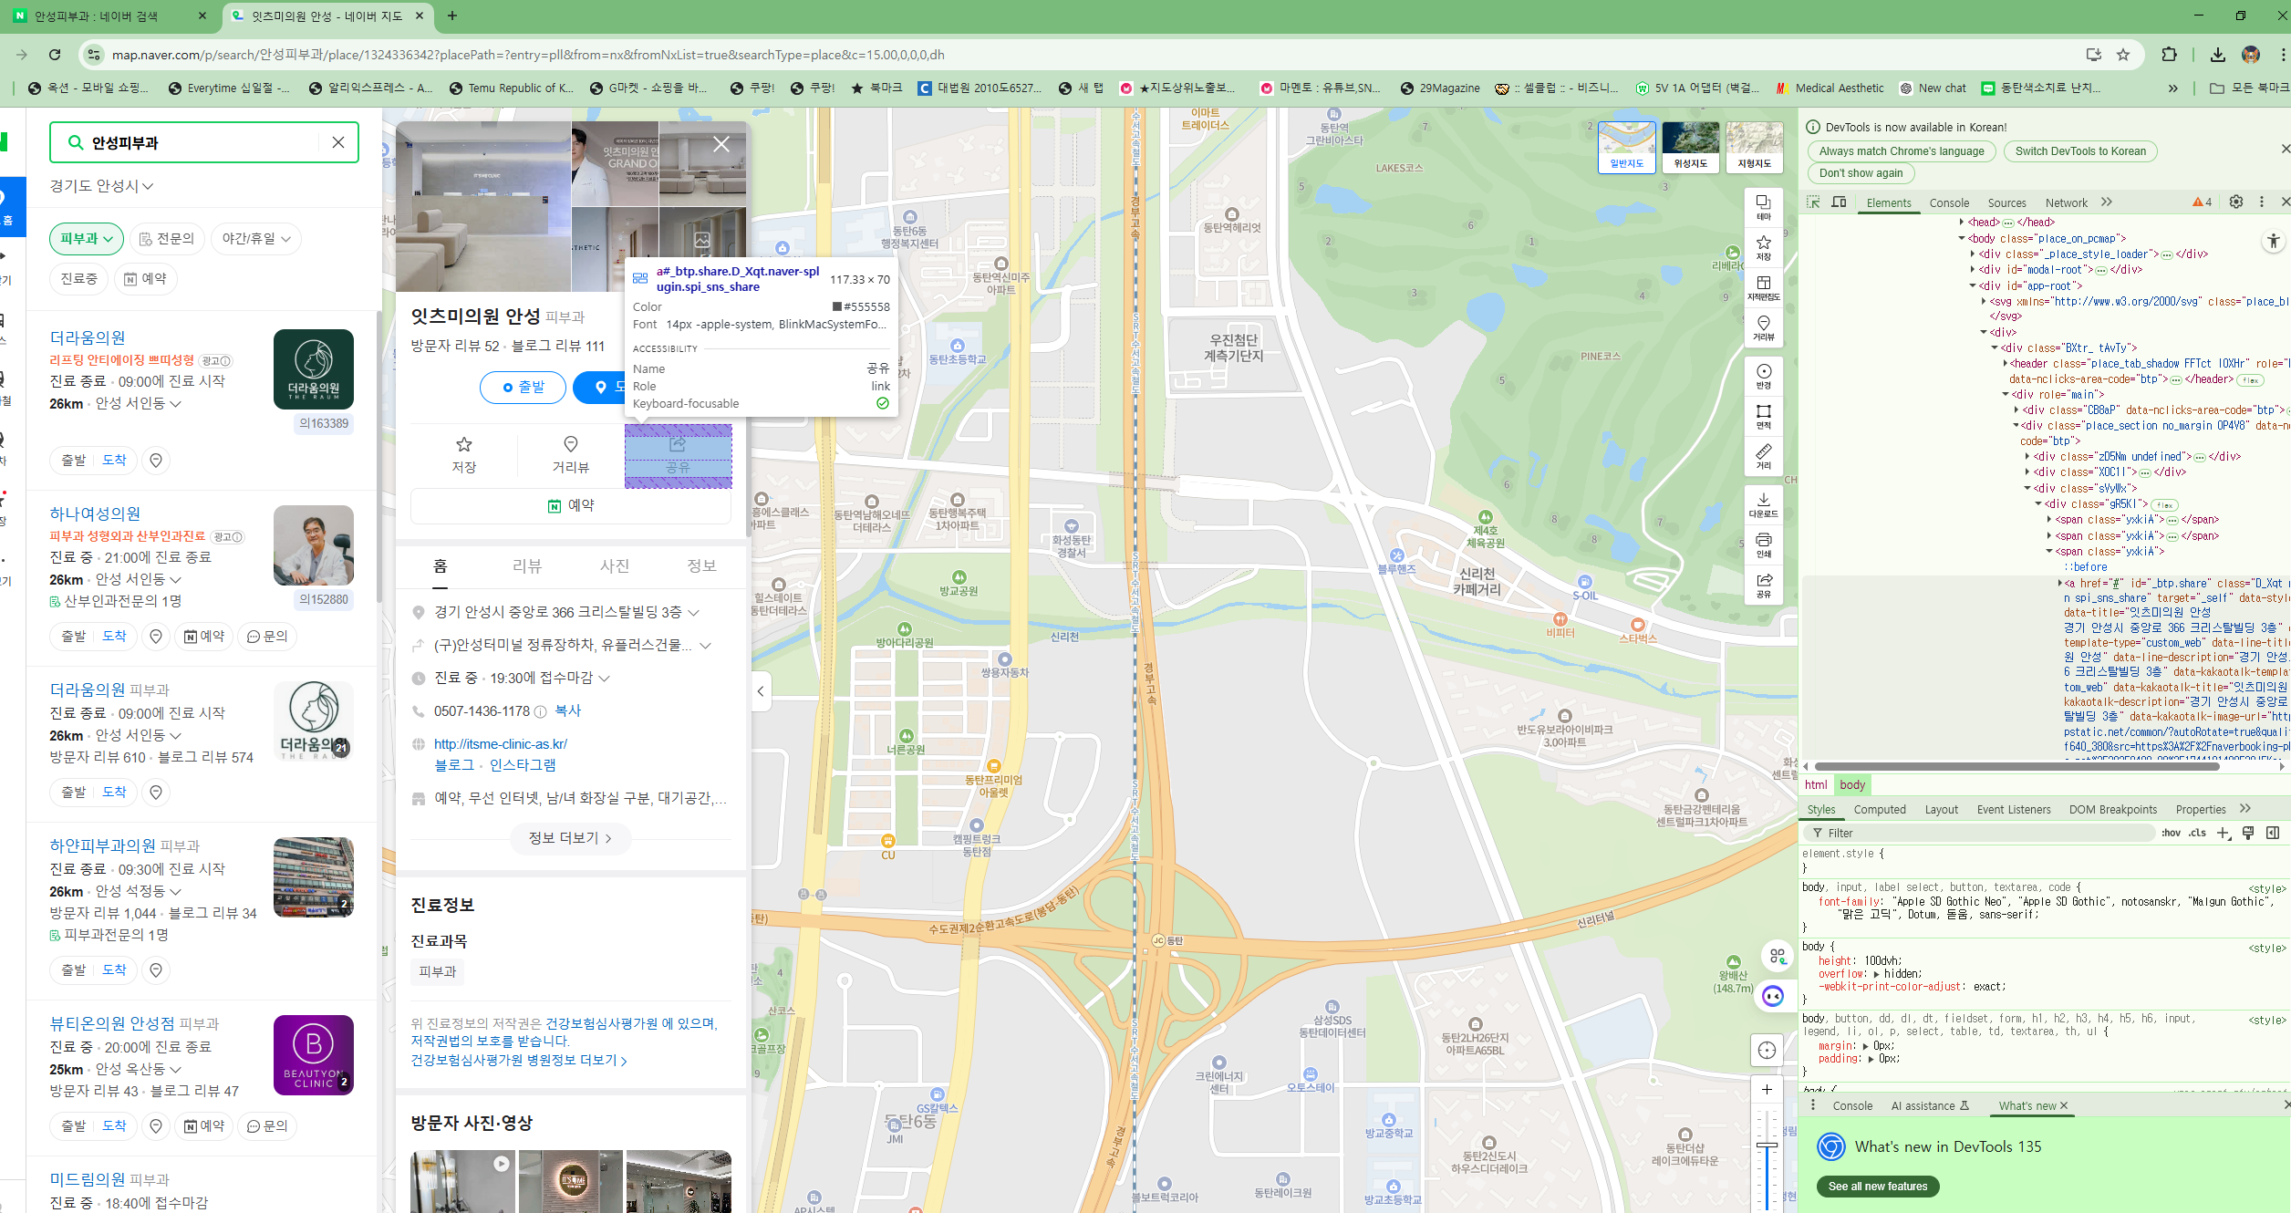The image size is (2291, 1213).
Task: Open the 지적편집도 cadastral map tool
Action: (x=1764, y=287)
